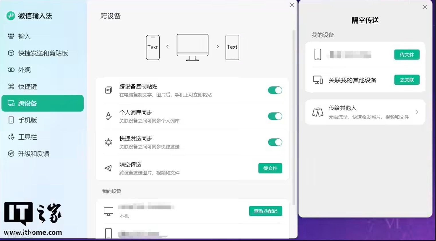Screen dimensions: 436x241
Task: Click the paper-plane icon for 隔空传送
Action: pyautogui.click(x=108, y=168)
